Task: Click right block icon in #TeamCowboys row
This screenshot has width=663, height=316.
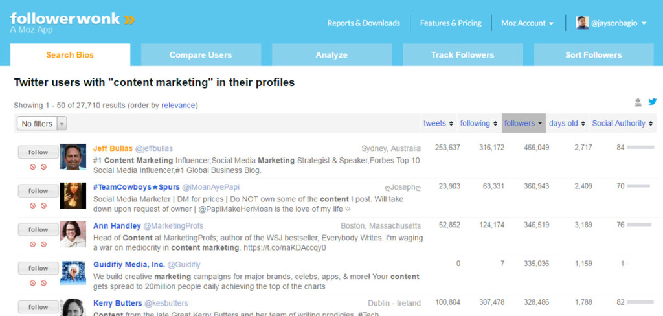Action: pos(43,205)
